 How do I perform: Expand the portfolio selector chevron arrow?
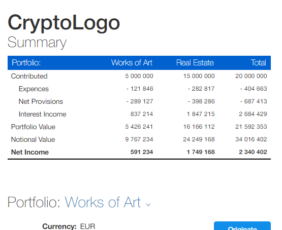point(148,205)
